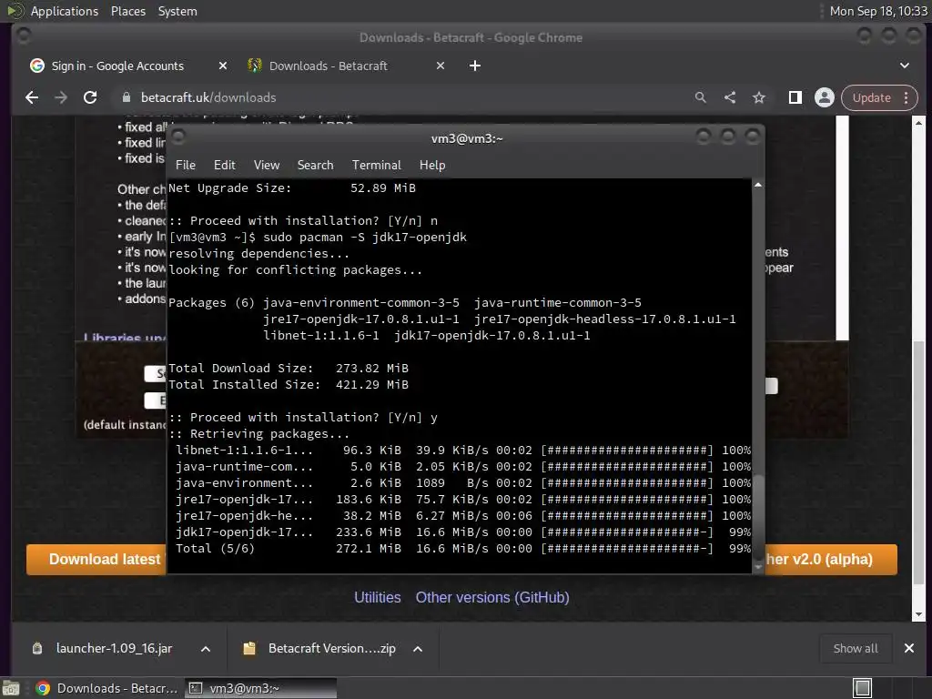Viewport: 932px width, 699px height.
Task: Click the 'Total Download Size: 273.82 MiB' line
Action: pyautogui.click(x=289, y=369)
